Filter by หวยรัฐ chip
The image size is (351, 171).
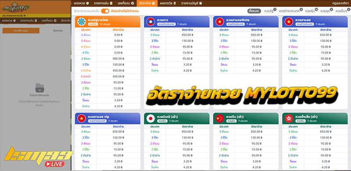click(269, 11)
